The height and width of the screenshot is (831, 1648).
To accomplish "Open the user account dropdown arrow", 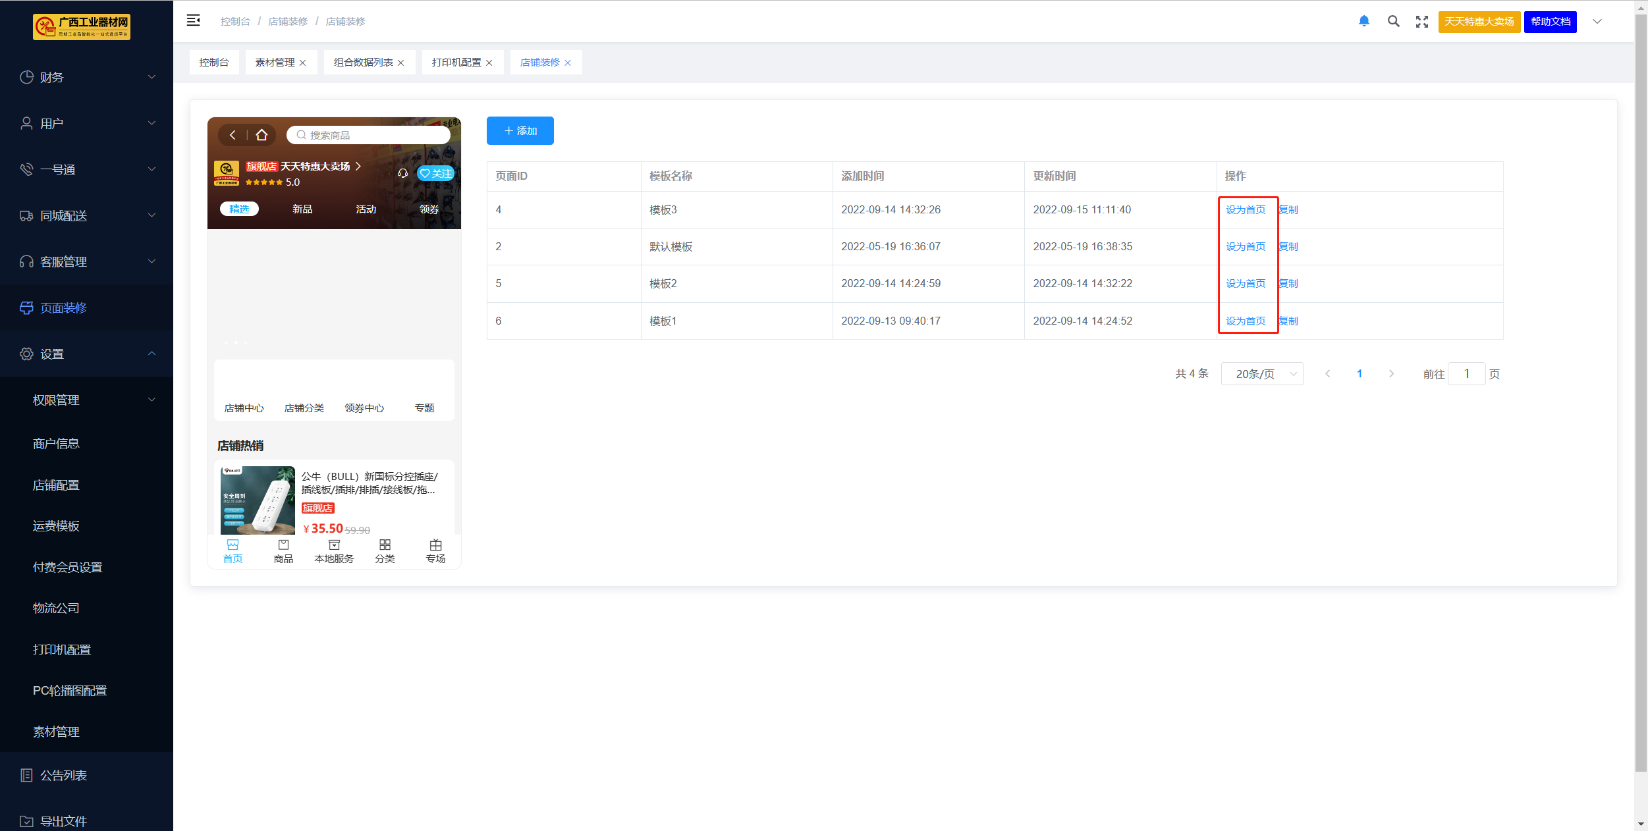I will coord(1597,22).
